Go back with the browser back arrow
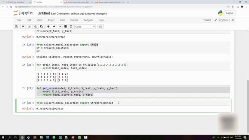Image resolution: width=249 pixels, height=140 pixels. pos(3,7)
